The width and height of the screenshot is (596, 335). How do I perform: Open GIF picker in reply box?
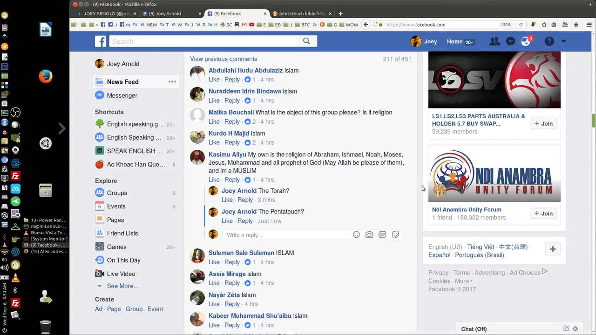[x=382, y=234]
